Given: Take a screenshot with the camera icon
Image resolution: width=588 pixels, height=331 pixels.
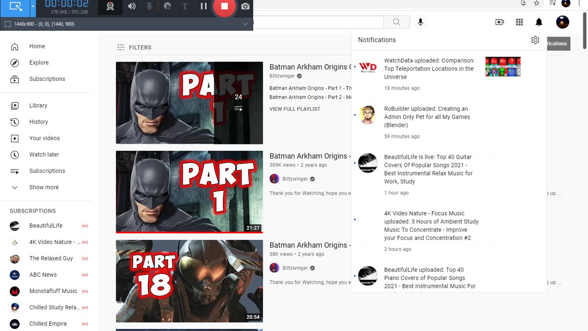Looking at the screenshot, I should pyautogui.click(x=245, y=6).
